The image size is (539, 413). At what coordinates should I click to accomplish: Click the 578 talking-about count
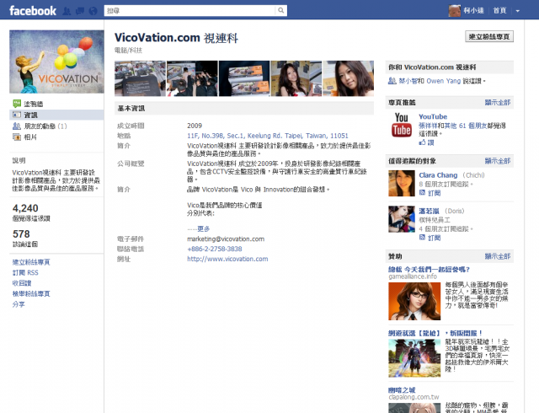[21, 234]
